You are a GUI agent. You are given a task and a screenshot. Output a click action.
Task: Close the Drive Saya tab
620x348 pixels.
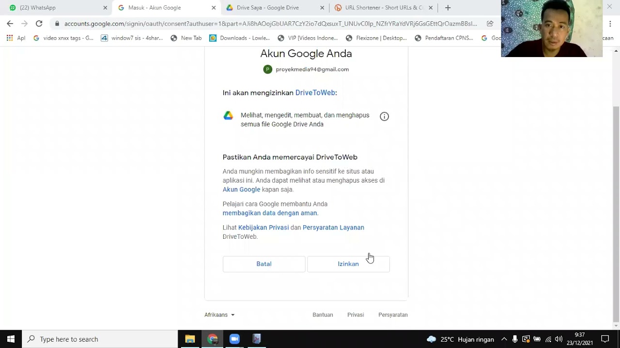click(x=322, y=8)
